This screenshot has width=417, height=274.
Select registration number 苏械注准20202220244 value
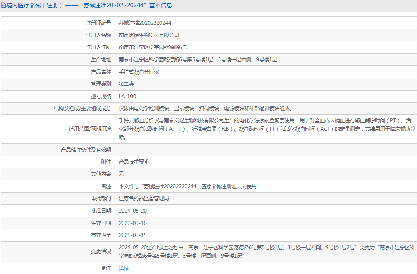click(x=145, y=23)
